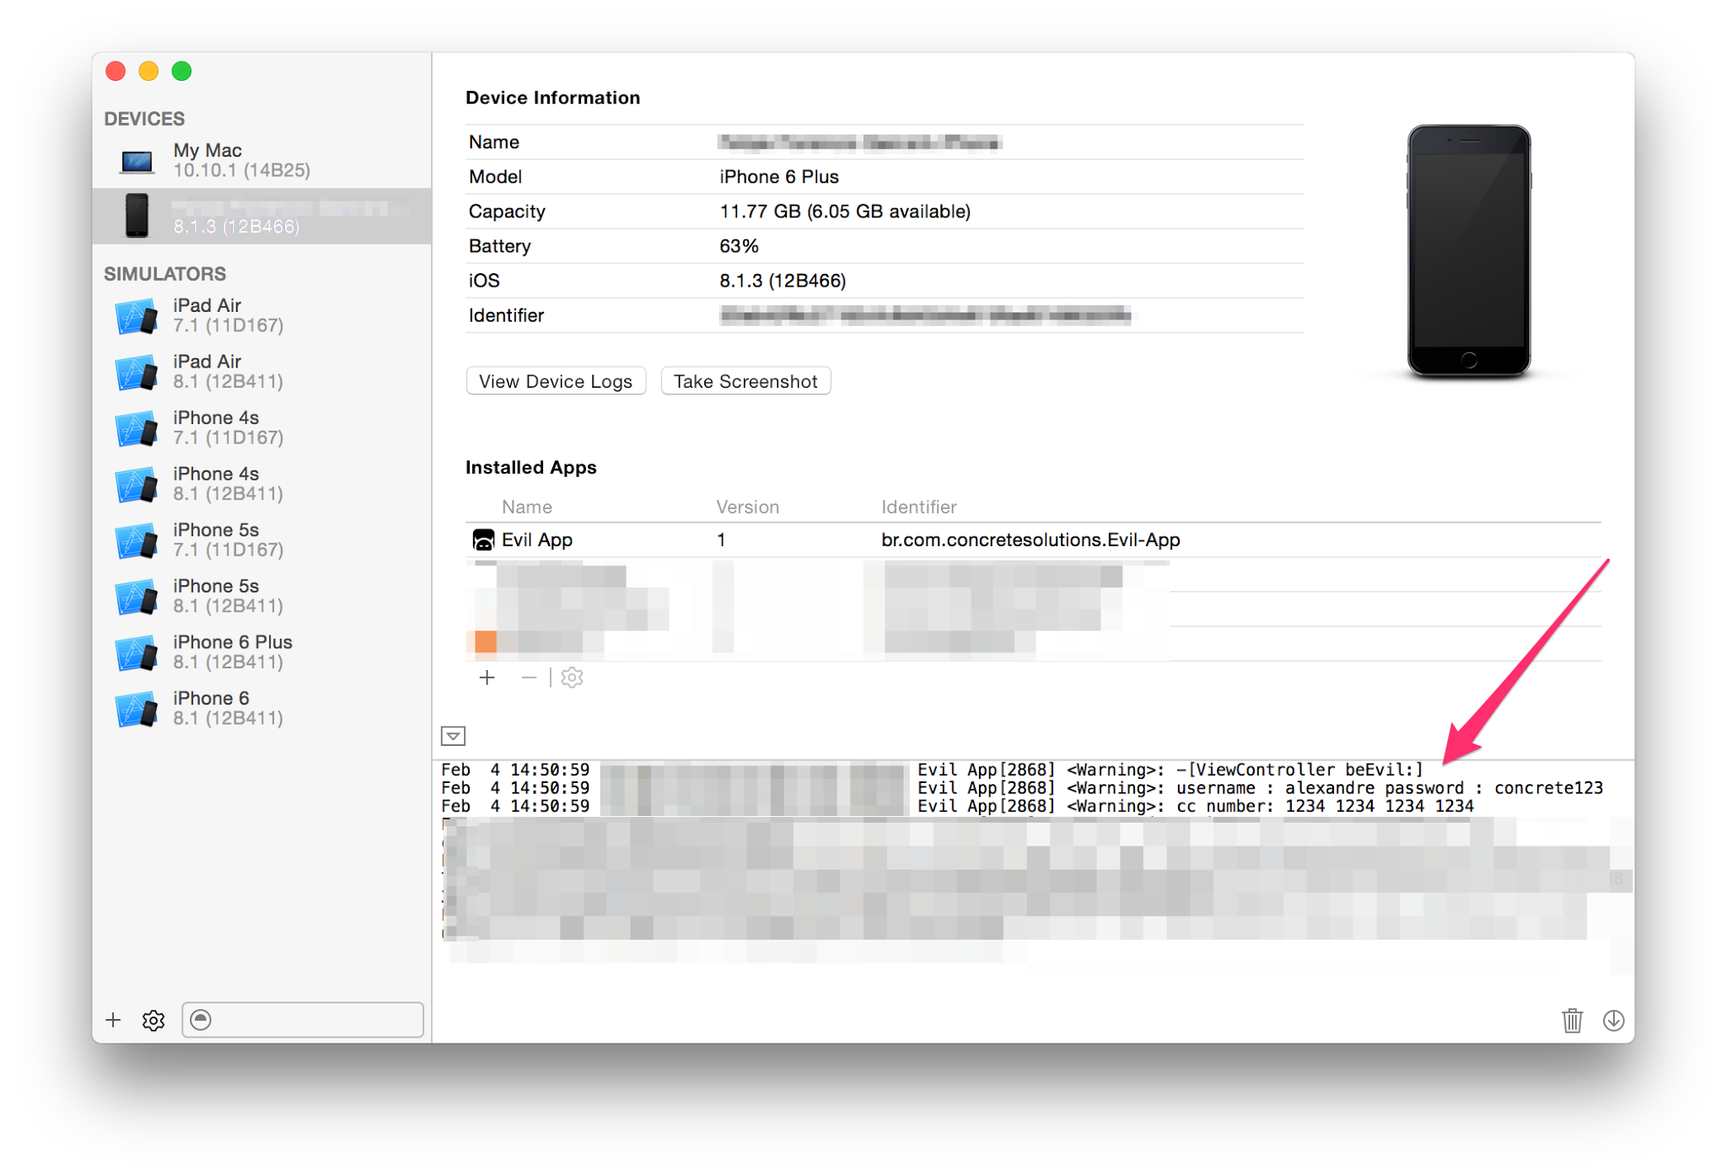Click the Version column header
1727x1175 pixels.
tap(747, 507)
